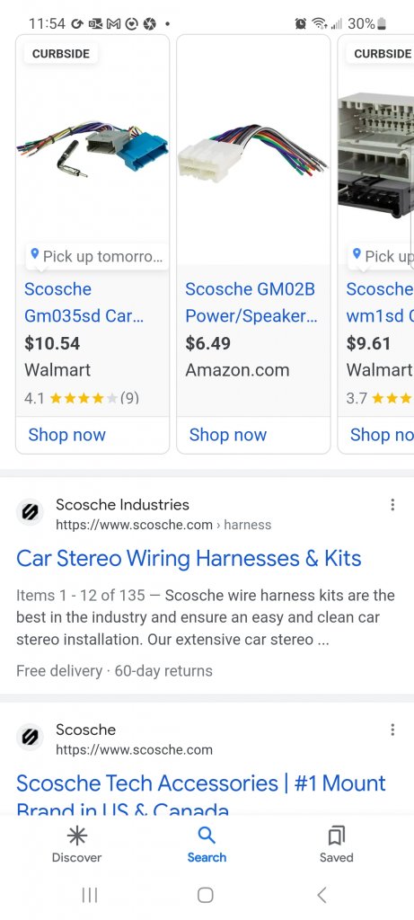Tap the location pin on Pick up tomorrow

(x=35, y=254)
